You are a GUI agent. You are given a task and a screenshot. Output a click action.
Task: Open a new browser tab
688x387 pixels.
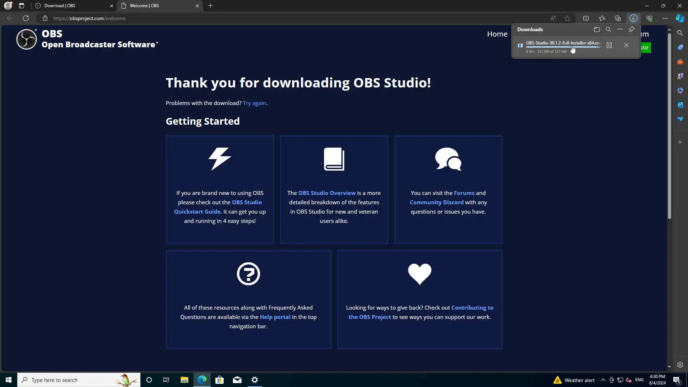210,6
